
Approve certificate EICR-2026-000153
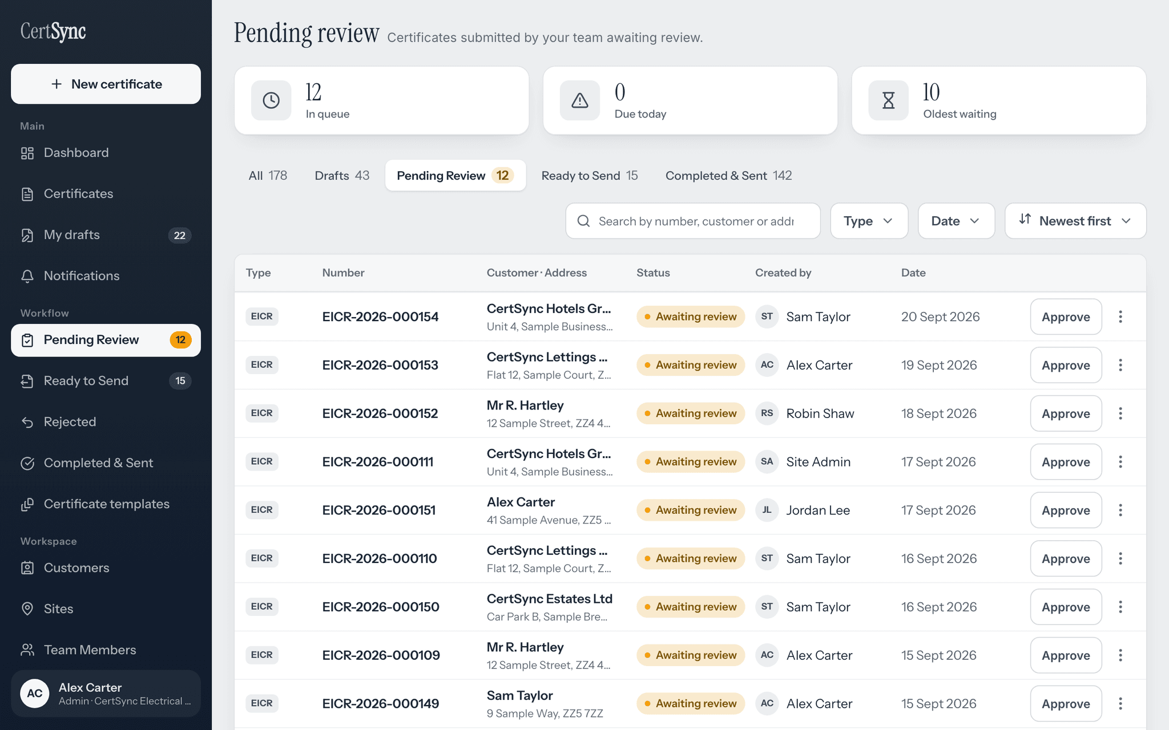[x=1066, y=365]
